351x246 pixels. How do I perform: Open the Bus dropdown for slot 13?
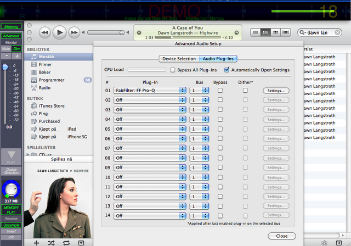coord(199,206)
